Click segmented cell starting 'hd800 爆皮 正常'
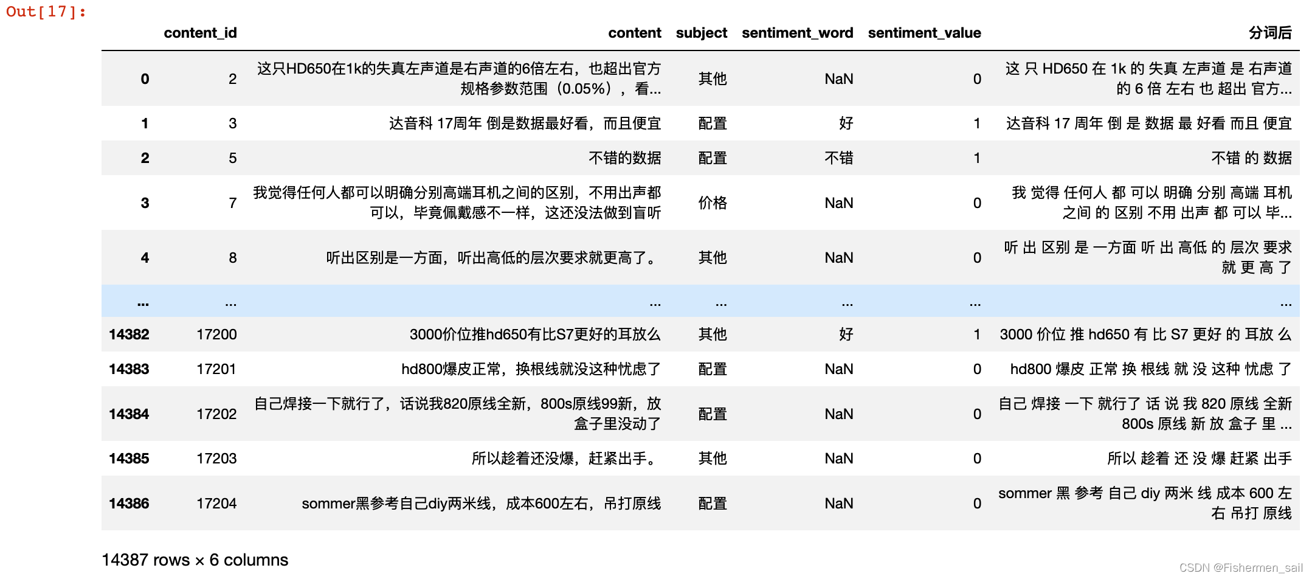Screen dimensions: 1312x579 click(1151, 369)
